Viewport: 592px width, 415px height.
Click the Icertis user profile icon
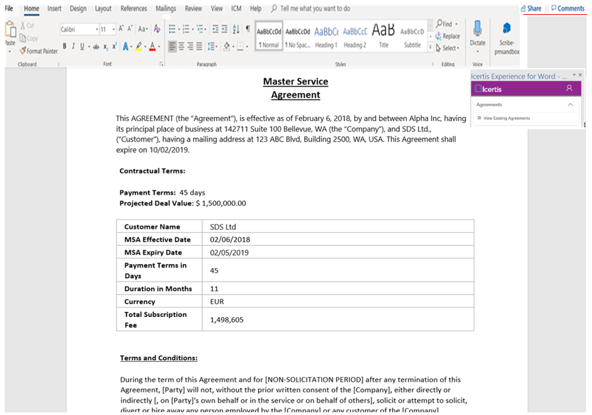570,88
